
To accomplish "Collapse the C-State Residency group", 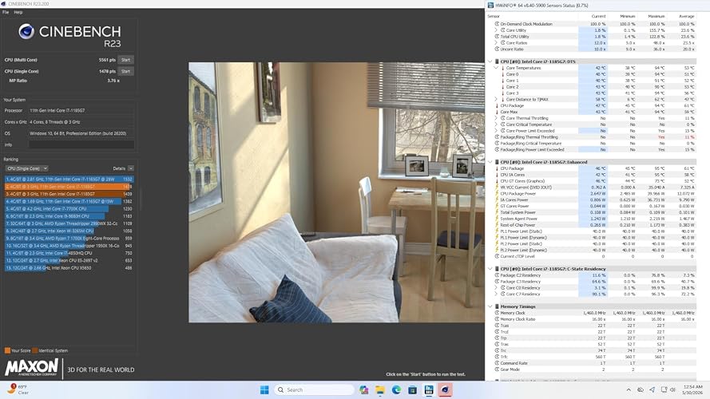I will point(490,269).
